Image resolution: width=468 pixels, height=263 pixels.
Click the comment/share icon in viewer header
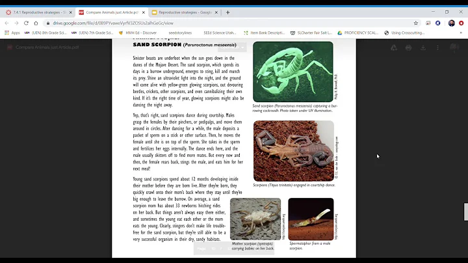[454, 48]
